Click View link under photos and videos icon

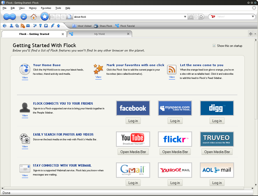[25, 146]
